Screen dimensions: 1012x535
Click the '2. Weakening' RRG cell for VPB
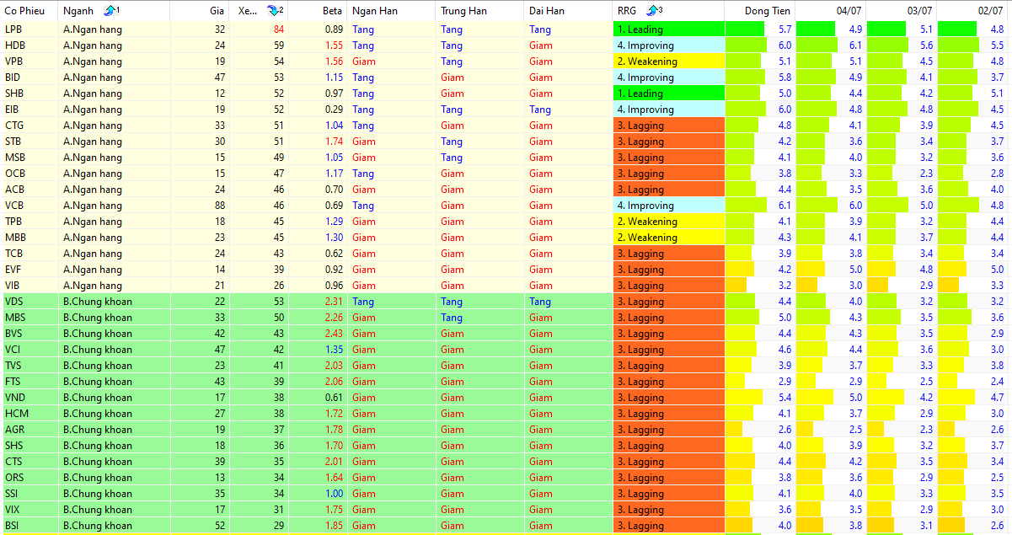669,62
